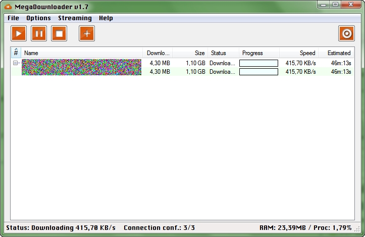The image size is (365, 237).
Task: Open the Help menu
Action: tap(106, 18)
